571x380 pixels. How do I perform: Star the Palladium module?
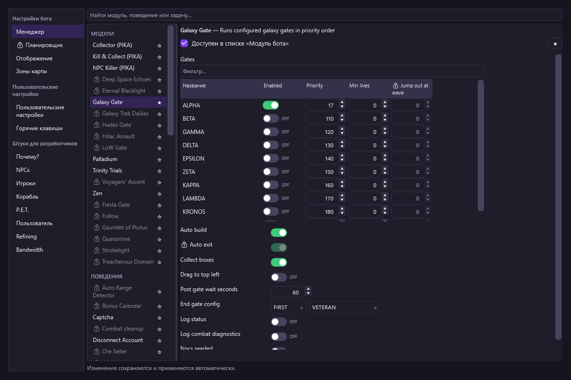pos(159,160)
